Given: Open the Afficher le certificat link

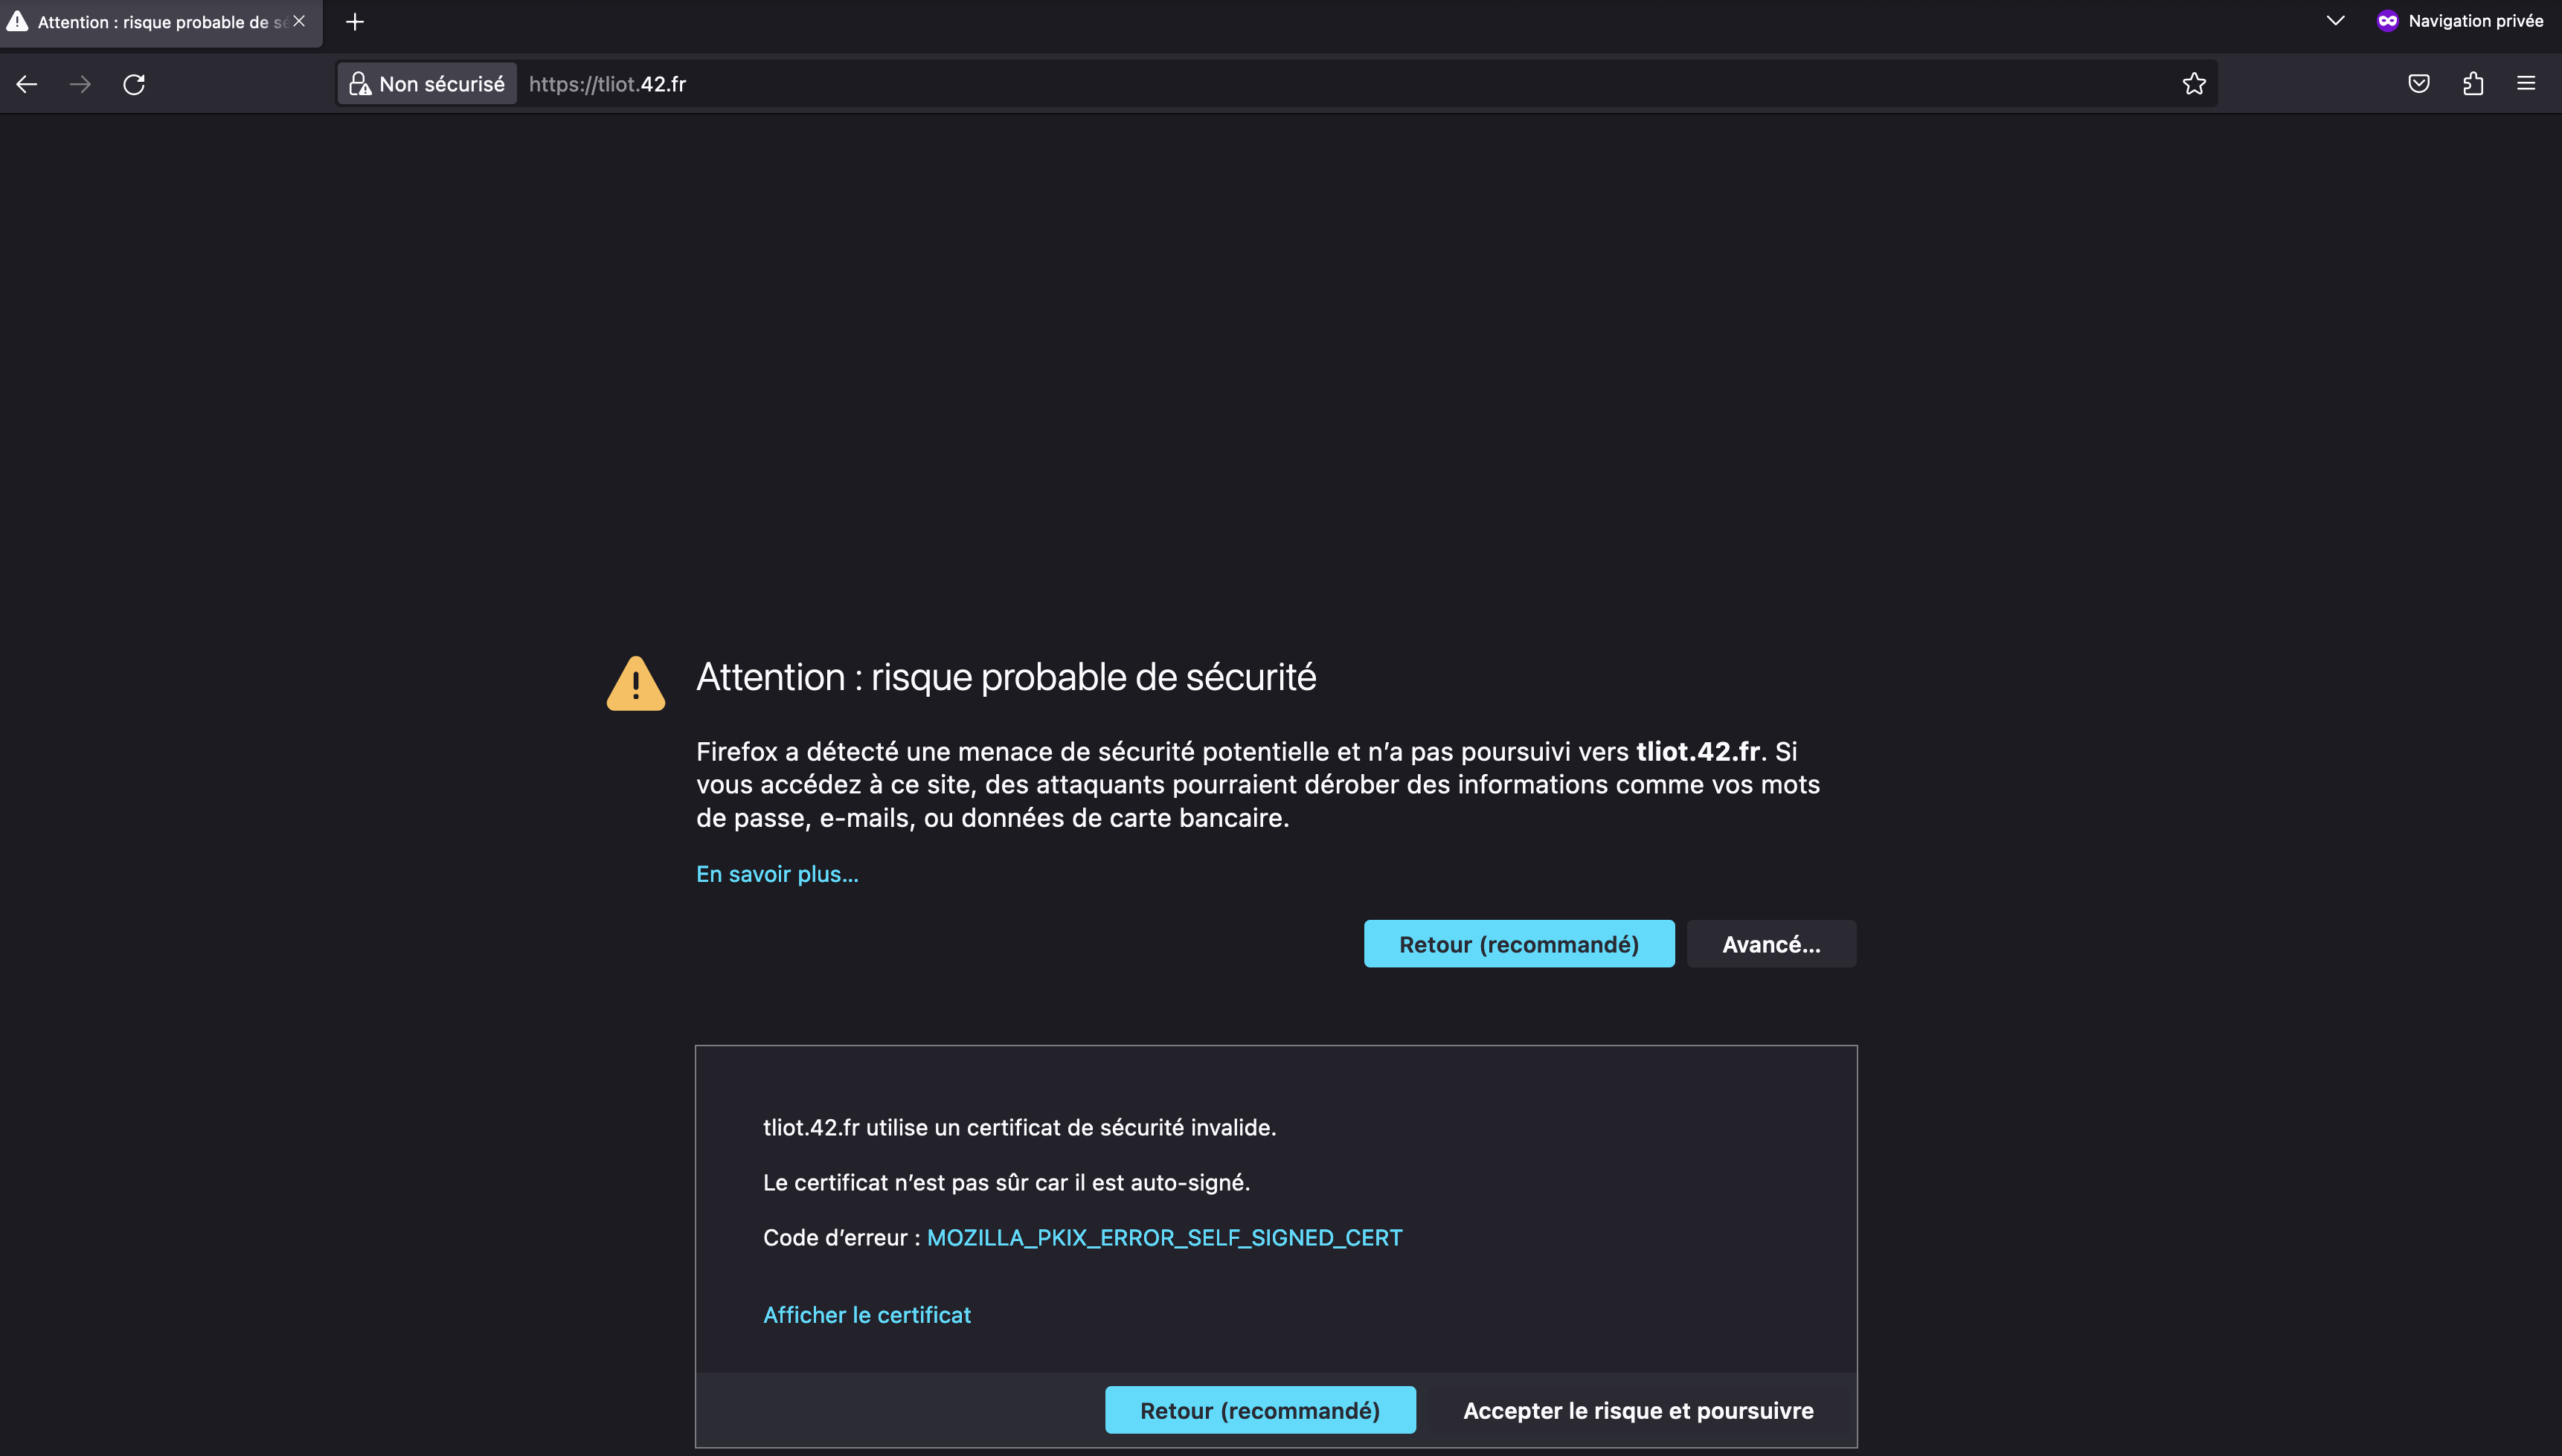Looking at the screenshot, I should pos(867,1315).
